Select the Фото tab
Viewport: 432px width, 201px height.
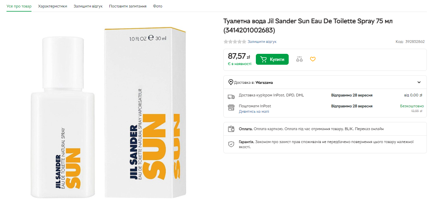coord(158,6)
